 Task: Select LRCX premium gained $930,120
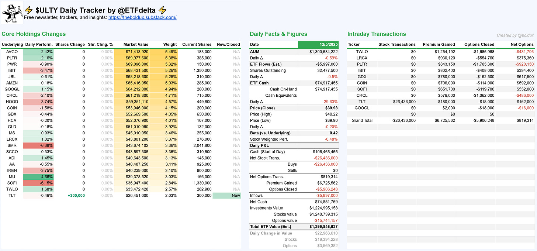(445, 58)
